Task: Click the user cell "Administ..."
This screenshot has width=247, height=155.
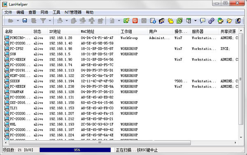Action: (x=159, y=38)
